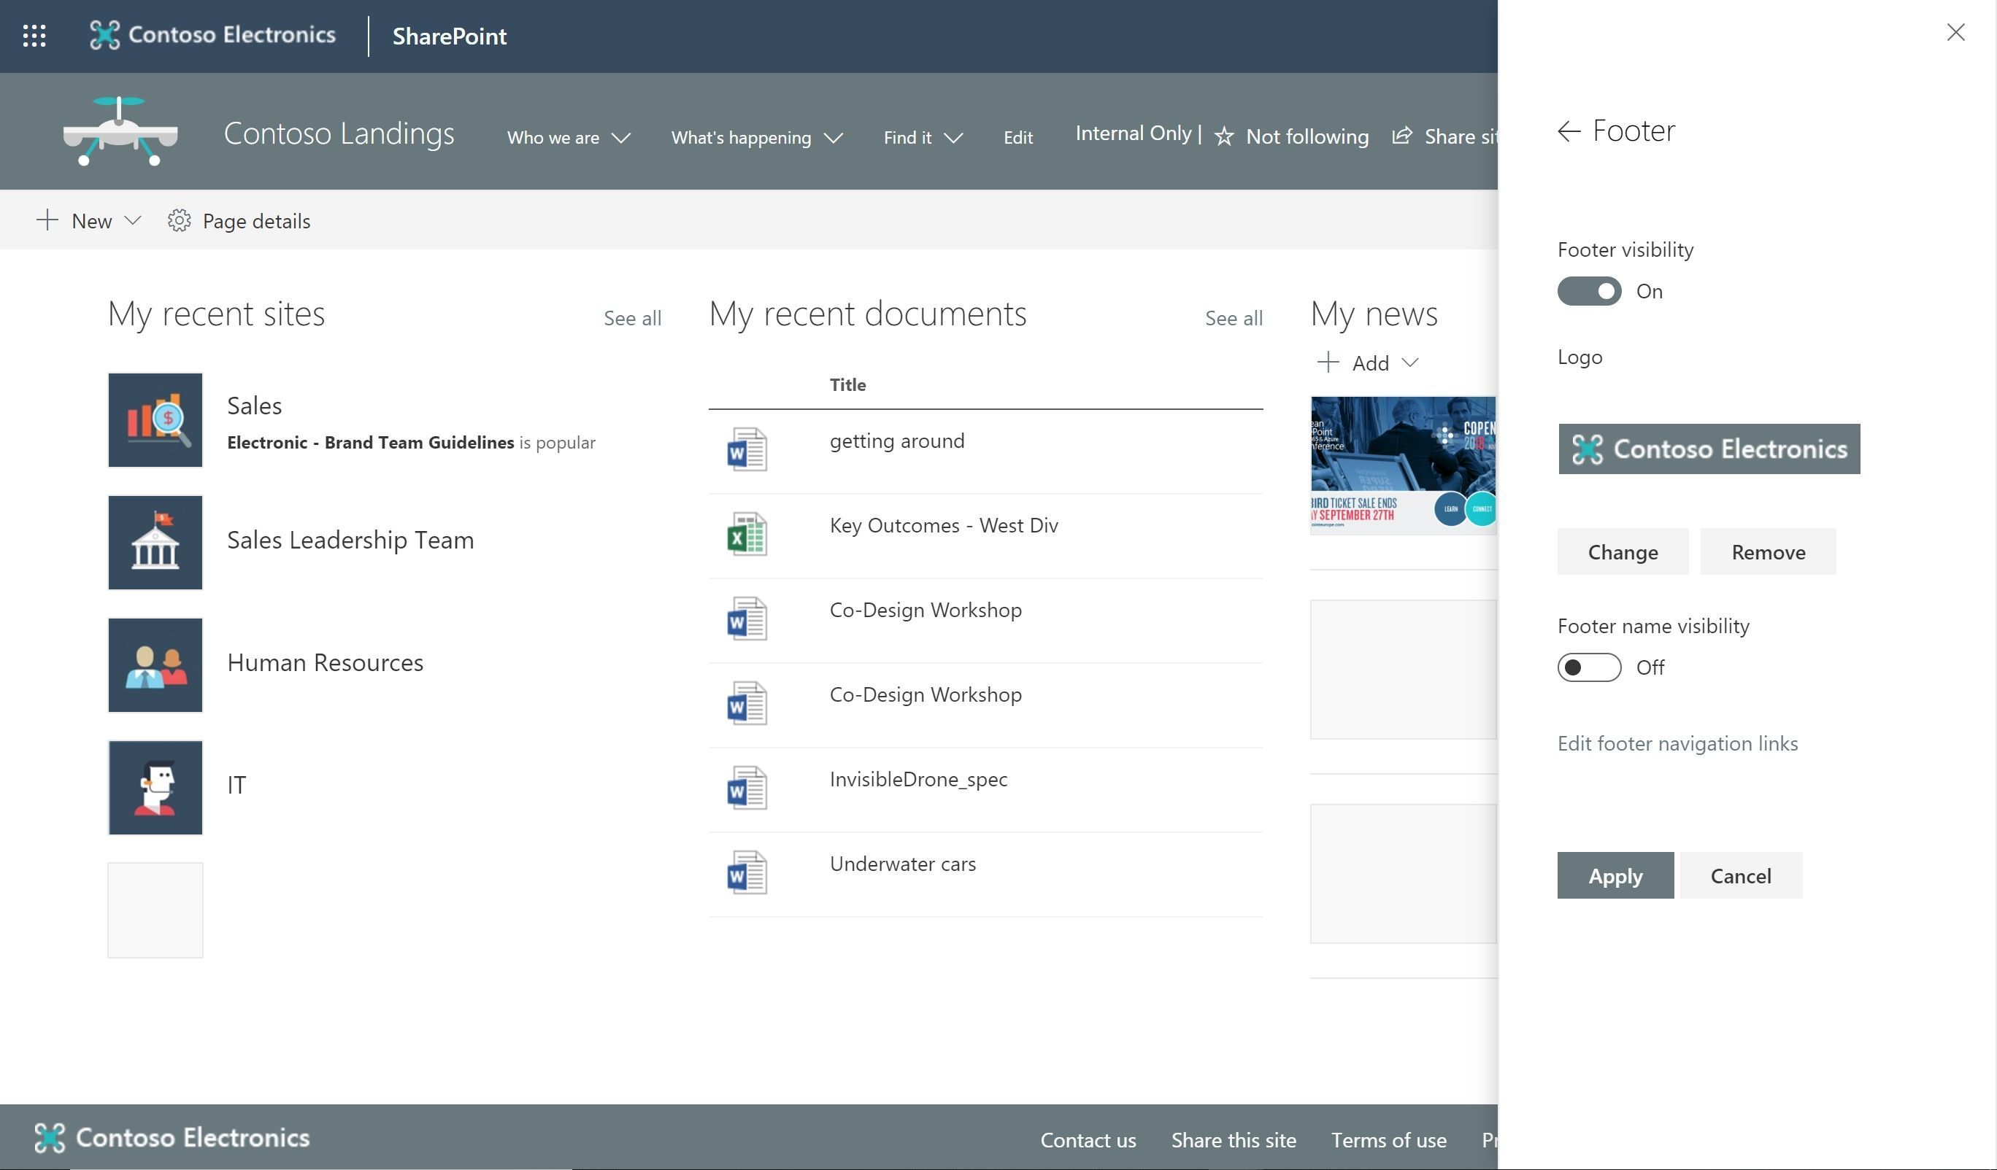Open the Key Outcomes Excel file icon
This screenshot has width=1997, height=1170.
pyautogui.click(x=746, y=535)
